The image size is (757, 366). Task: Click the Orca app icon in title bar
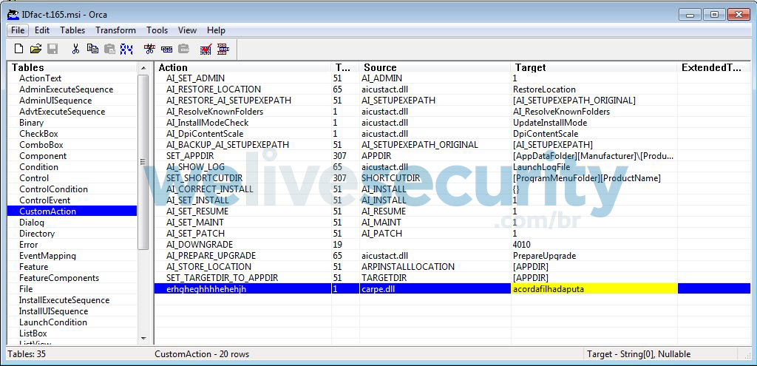(x=13, y=15)
